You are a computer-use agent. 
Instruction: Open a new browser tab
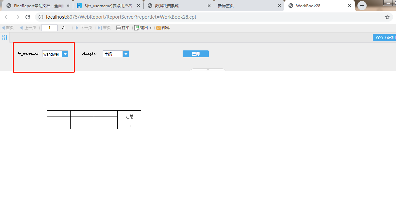tap(362, 6)
